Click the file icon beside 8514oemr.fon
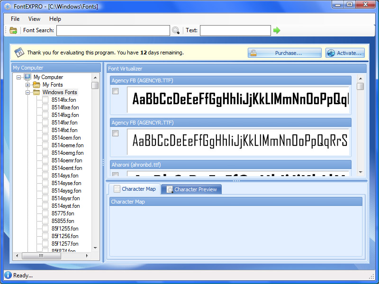 45,160
